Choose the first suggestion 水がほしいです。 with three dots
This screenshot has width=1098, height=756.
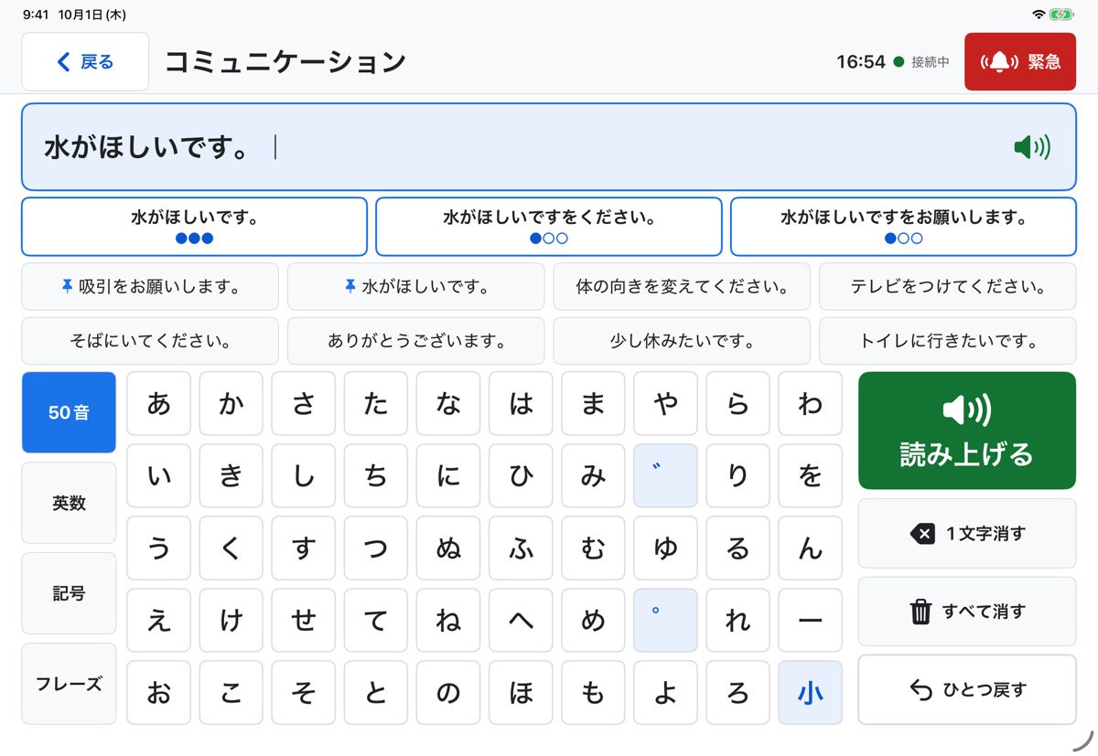pos(194,227)
